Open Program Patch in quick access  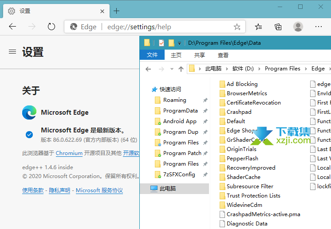(x=178, y=153)
